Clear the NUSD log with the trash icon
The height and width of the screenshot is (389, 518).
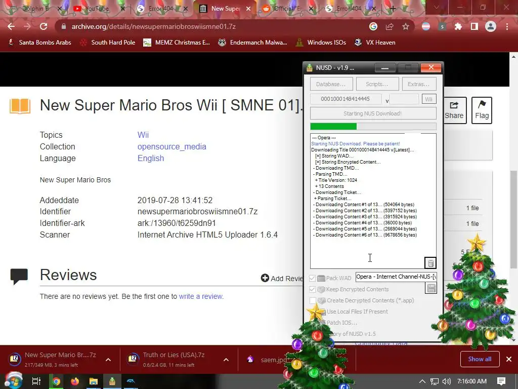point(430,263)
